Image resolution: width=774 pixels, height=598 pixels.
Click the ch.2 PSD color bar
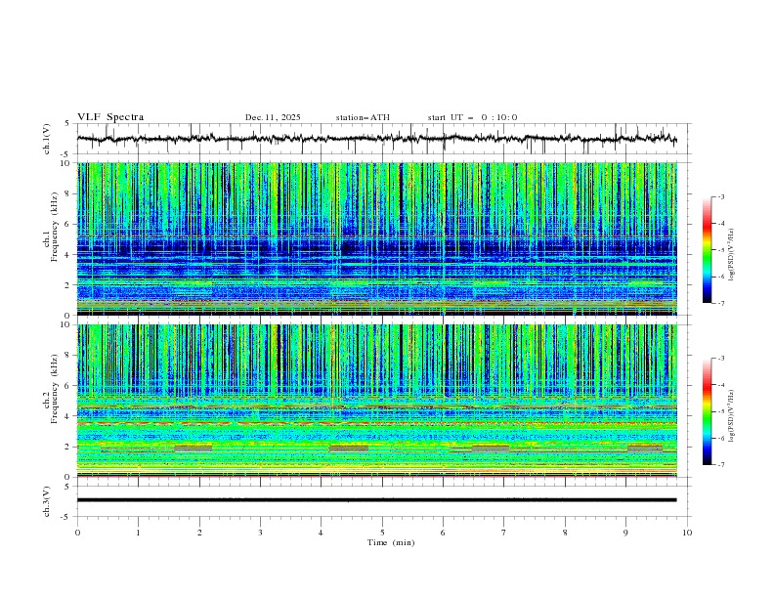pyautogui.click(x=707, y=411)
